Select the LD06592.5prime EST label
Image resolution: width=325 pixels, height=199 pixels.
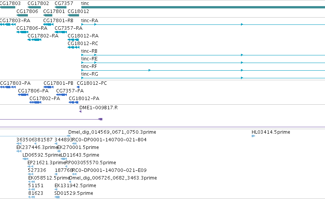(x=42, y=155)
